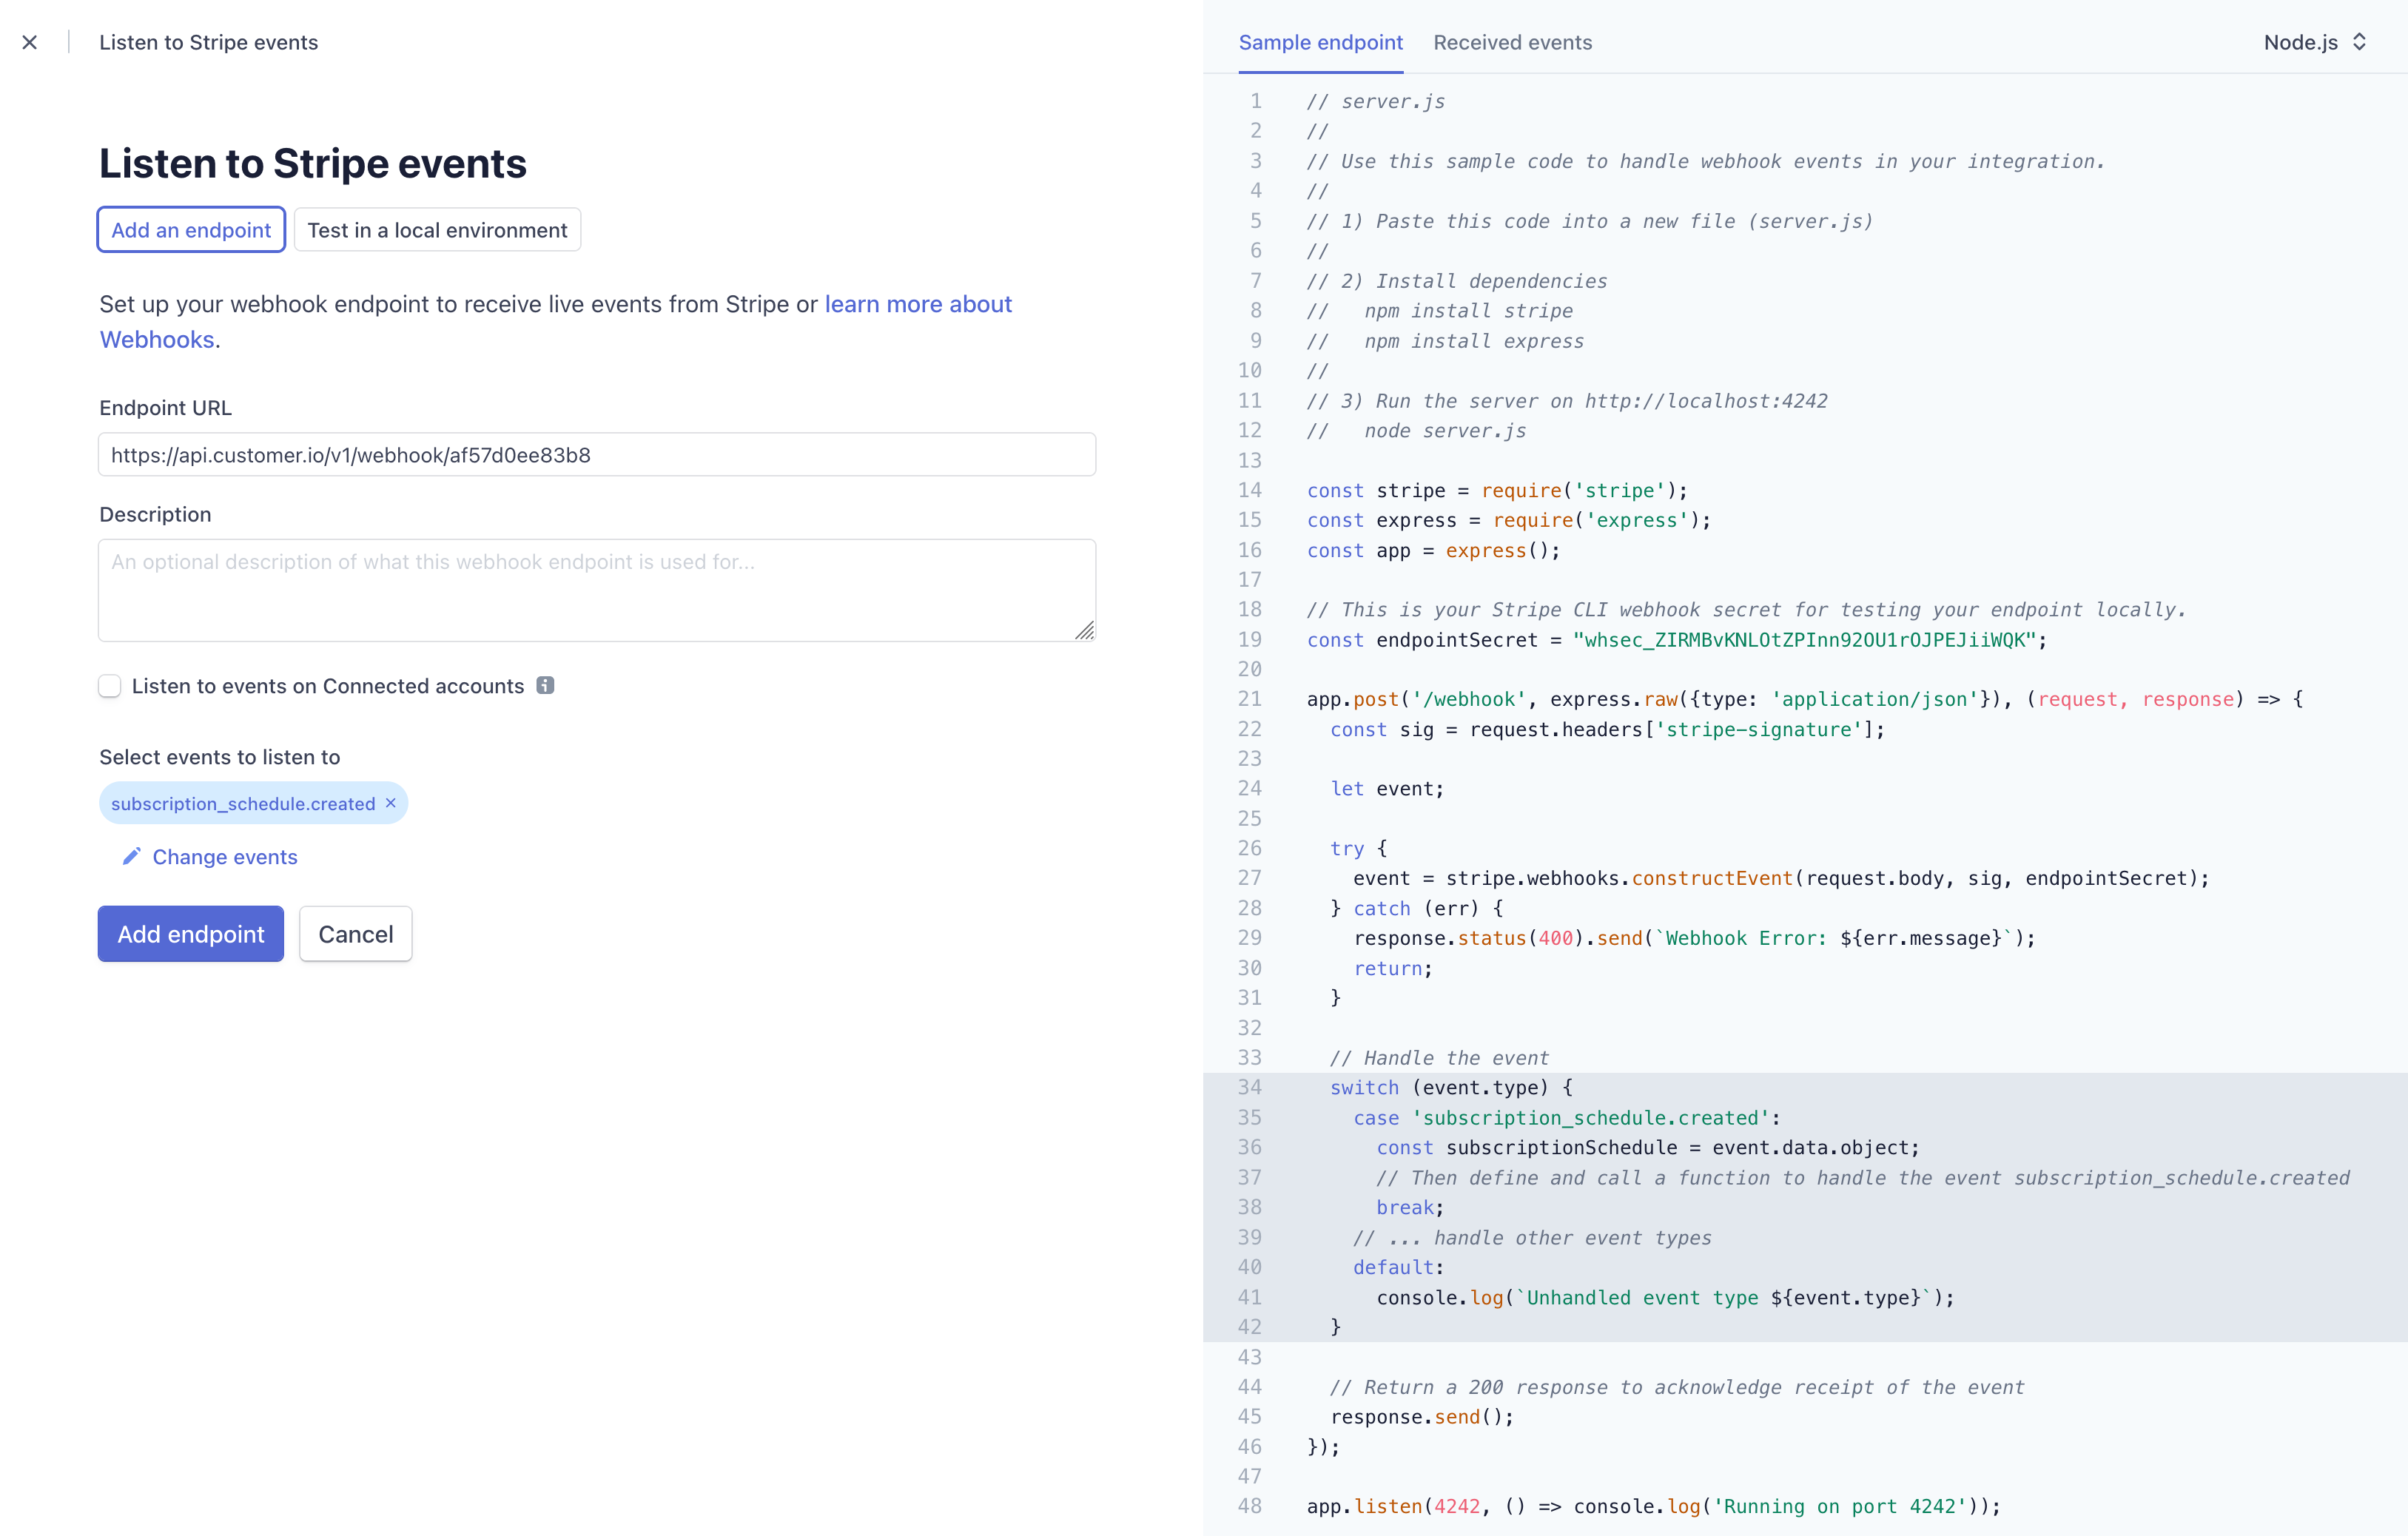Viewport: 2408px width, 1536px height.
Task: Click the 'Unhandled event type' console.log line
Action: tap(1665, 1297)
